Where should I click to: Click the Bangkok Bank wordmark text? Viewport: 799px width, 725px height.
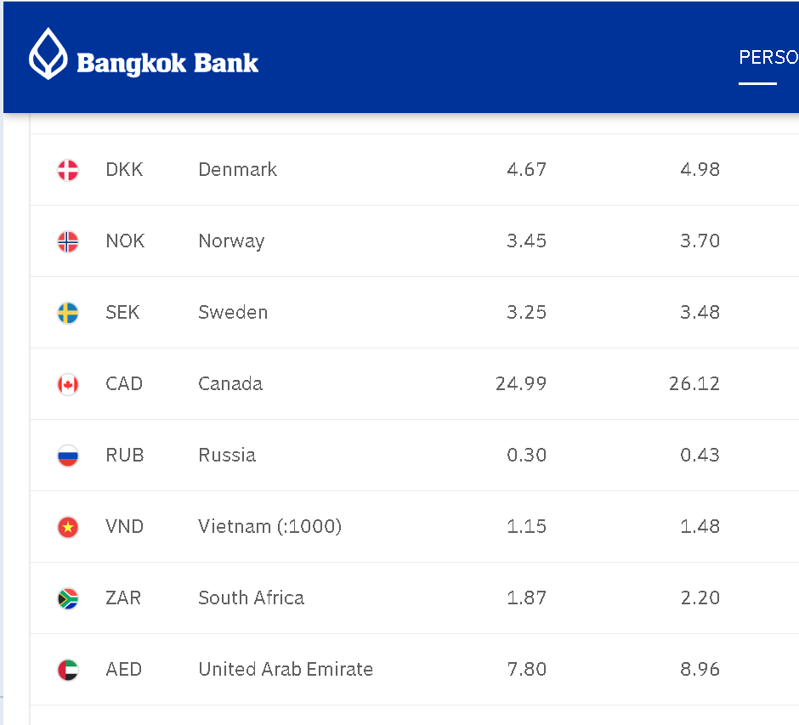point(167,63)
